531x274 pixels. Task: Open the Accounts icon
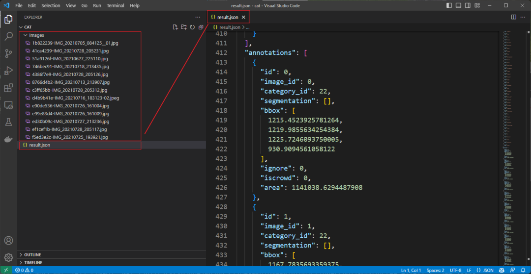pyautogui.click(x=8, y=241)
